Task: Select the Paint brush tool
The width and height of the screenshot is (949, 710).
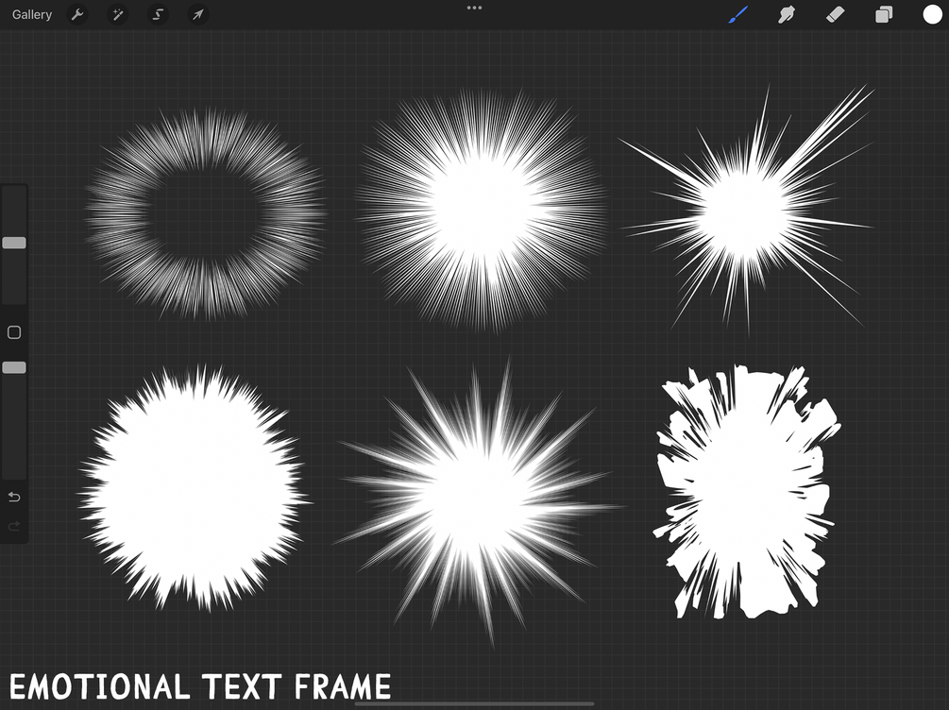Action: (x=738, y=14)
